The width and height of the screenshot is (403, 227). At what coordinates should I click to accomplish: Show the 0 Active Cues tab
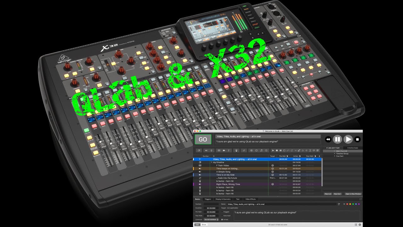[x=352, y=148]
